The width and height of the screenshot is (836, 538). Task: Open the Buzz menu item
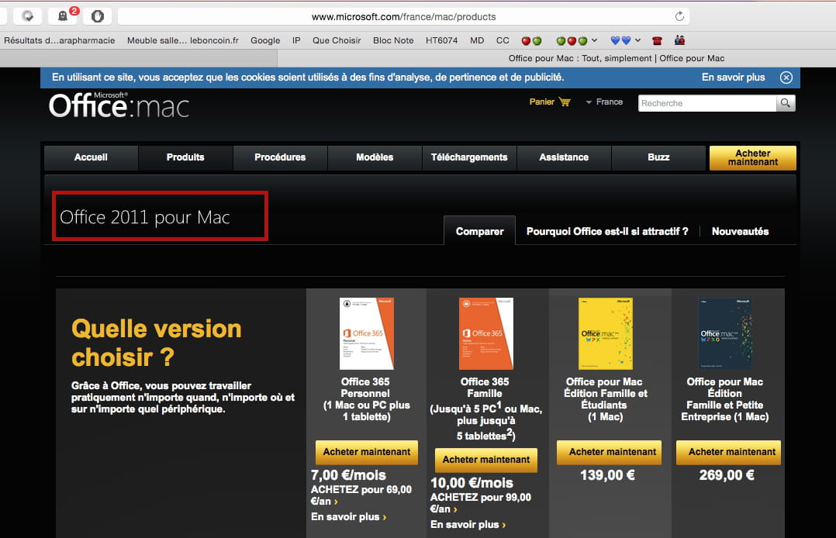tap(658, 157)
